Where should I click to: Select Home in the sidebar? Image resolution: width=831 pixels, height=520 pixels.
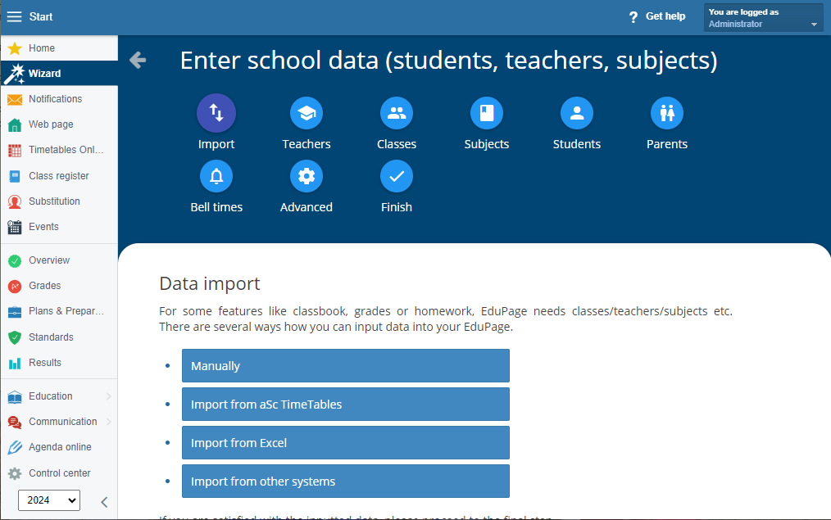[x=59, y=48]
